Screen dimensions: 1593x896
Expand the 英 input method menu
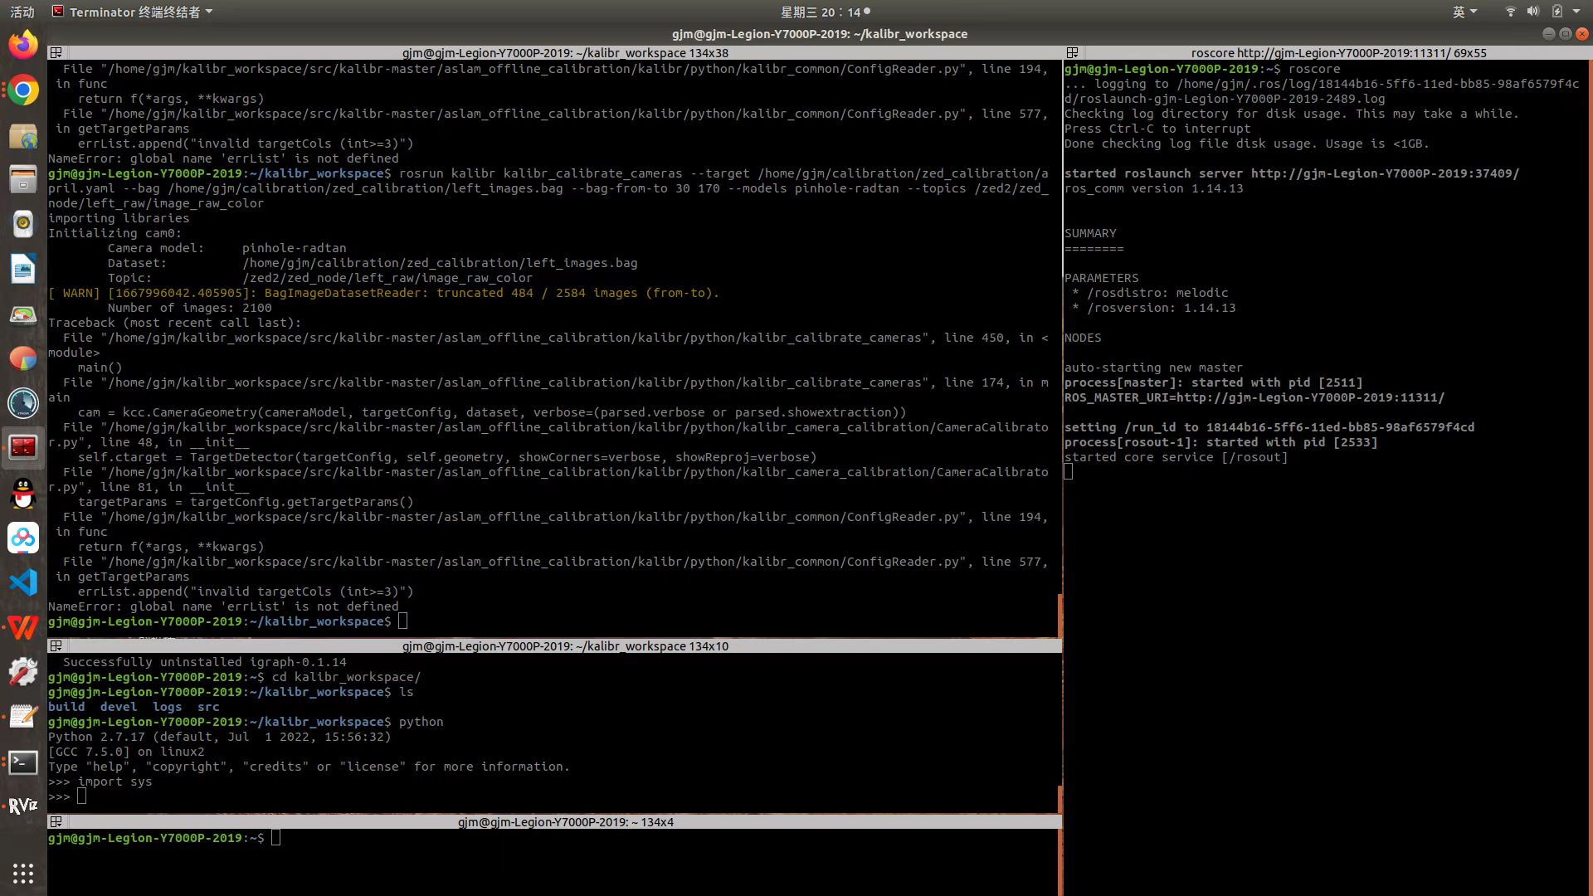[1464, 12]
